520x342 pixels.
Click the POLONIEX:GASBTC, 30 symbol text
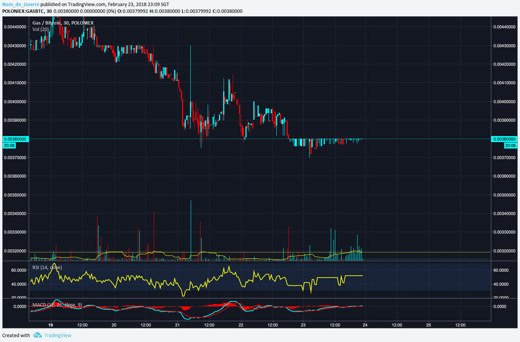(27, 11)
